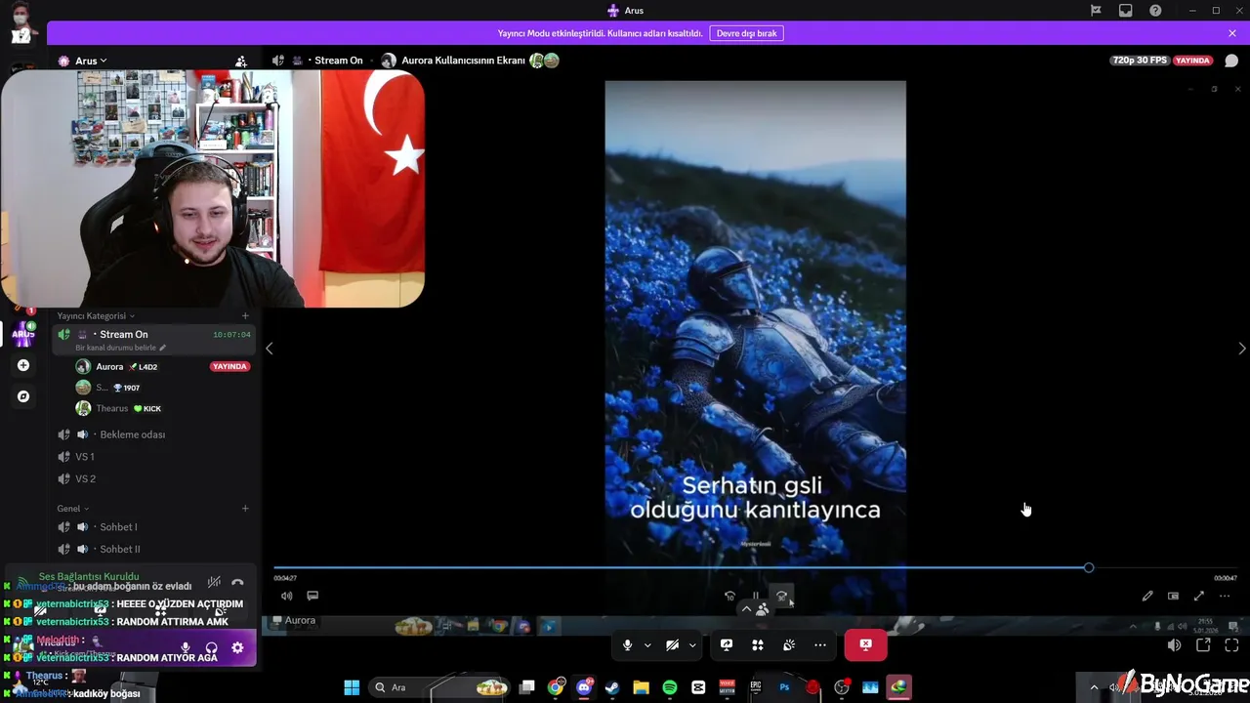Add a channel to the Genel category
The height and width of the screenshot is (703, 1250).
245,509
